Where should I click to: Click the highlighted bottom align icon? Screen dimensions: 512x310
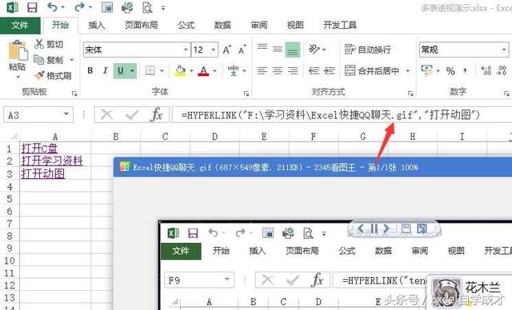pyautogui.click(x=293, y=50)
